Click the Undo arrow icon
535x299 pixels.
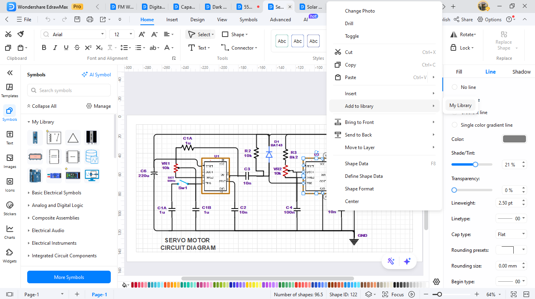click(48, 19)
